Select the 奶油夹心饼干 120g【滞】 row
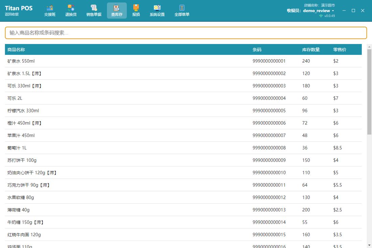372x248 pixels. click(x=183, y=173)
